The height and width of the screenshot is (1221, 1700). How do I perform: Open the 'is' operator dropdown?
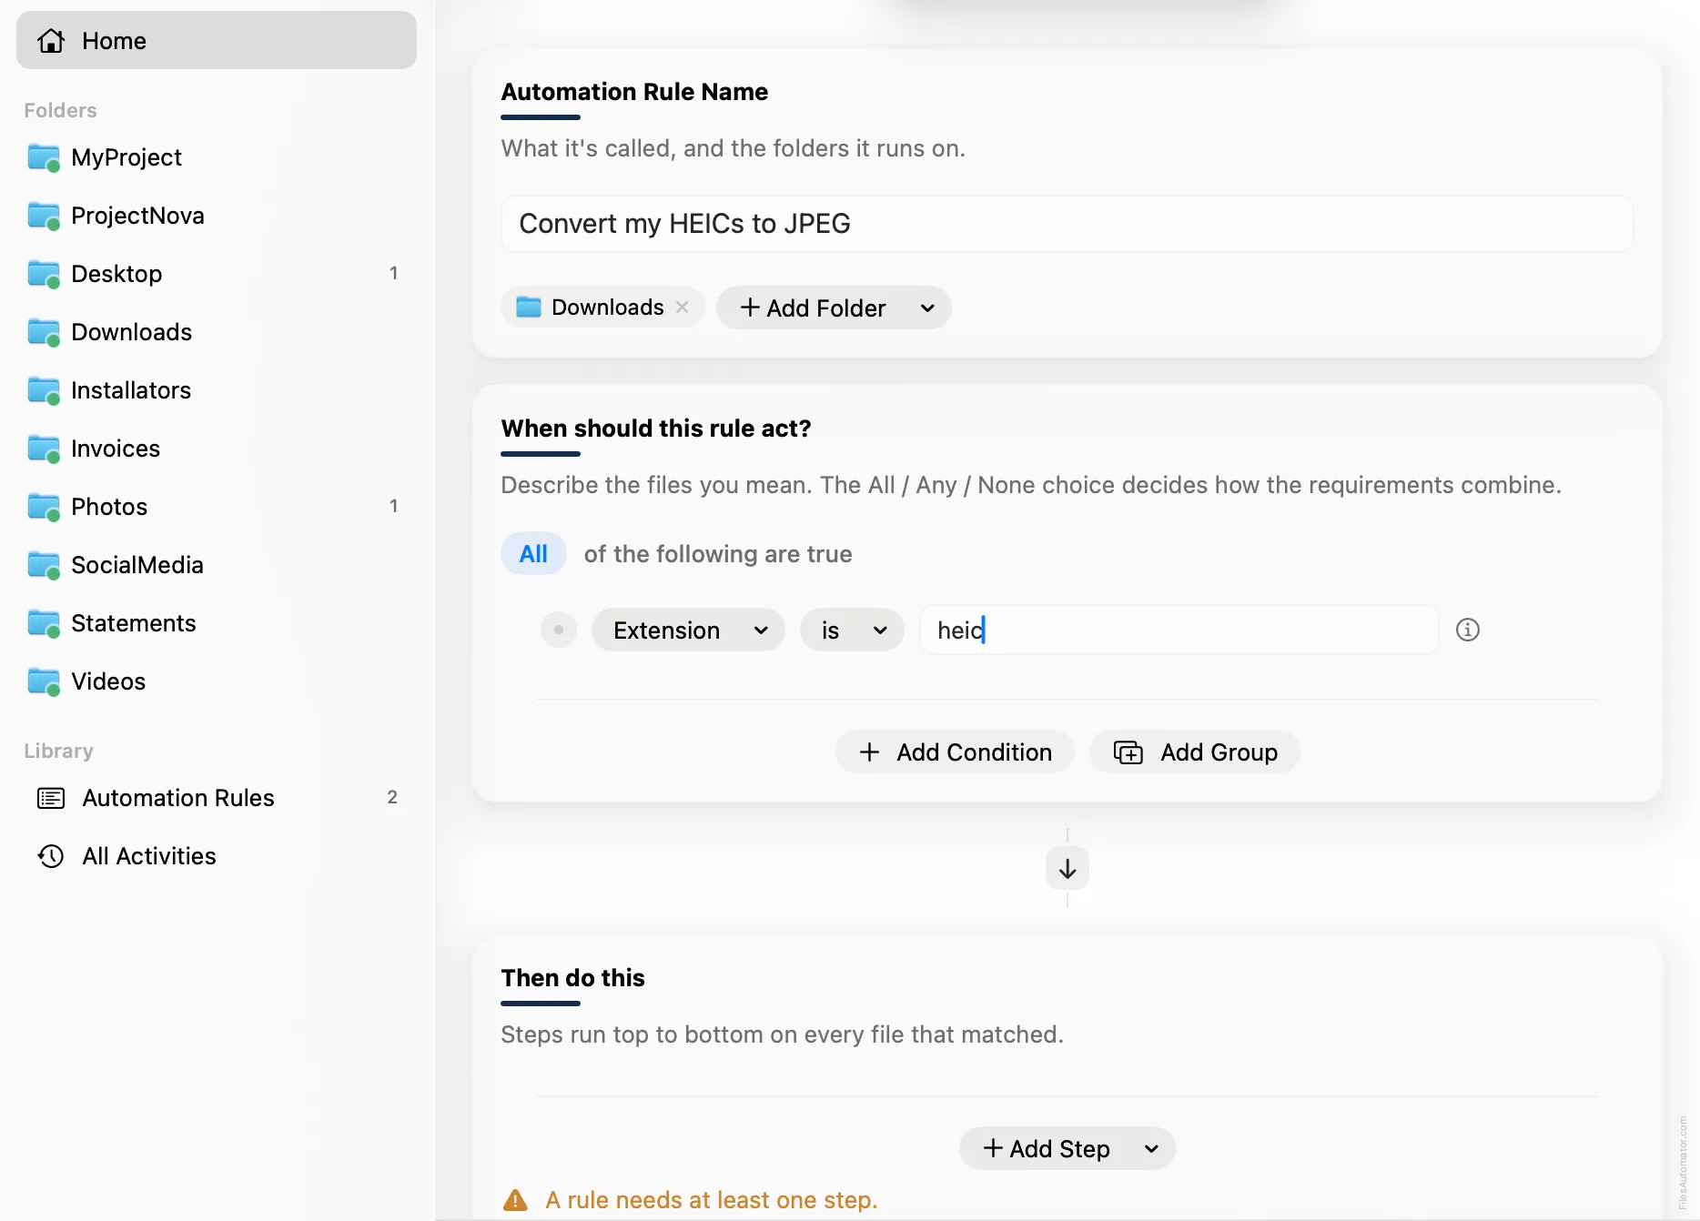(x=852, y=630)
